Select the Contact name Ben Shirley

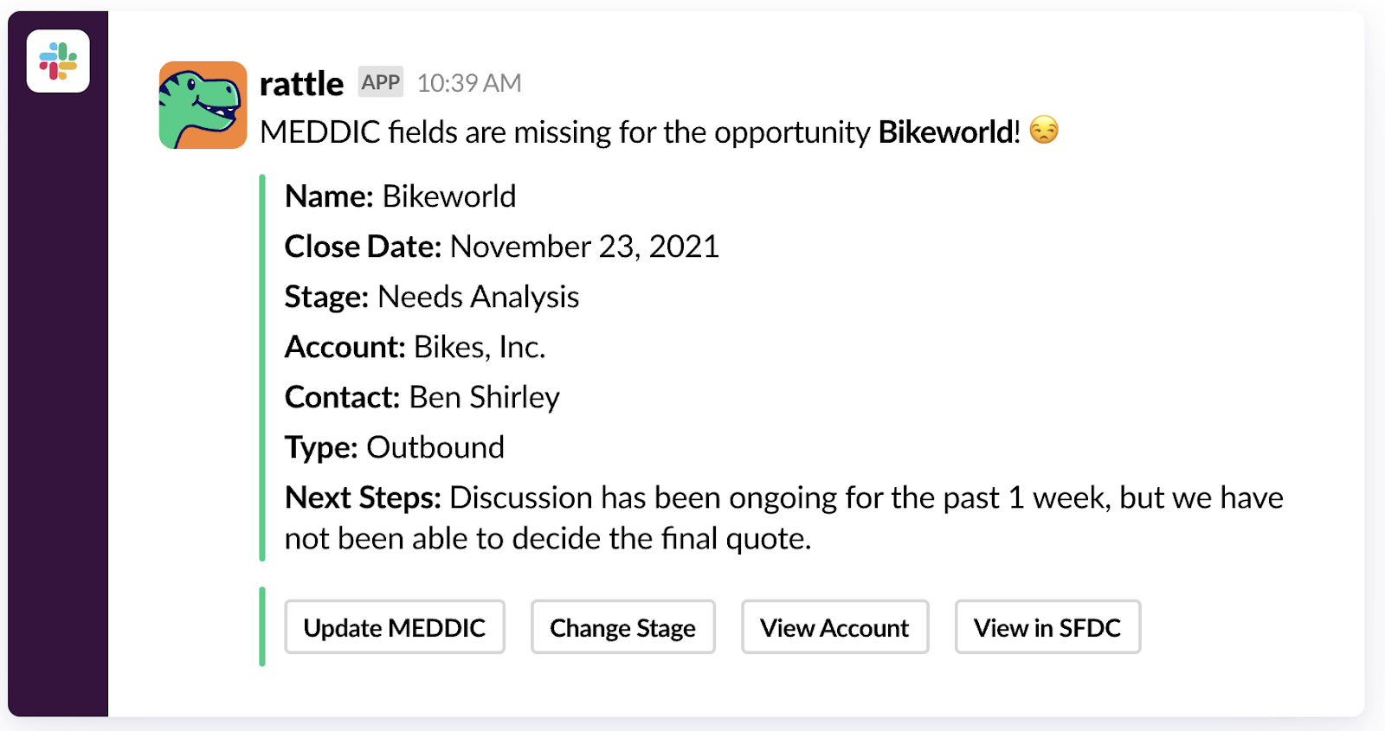coord(483,397)
